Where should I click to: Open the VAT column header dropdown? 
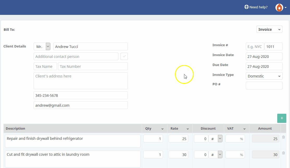(x=244, y=129)
